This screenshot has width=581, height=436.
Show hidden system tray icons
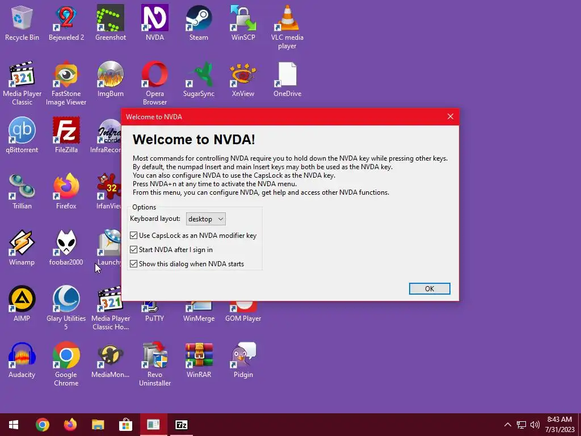508,425
